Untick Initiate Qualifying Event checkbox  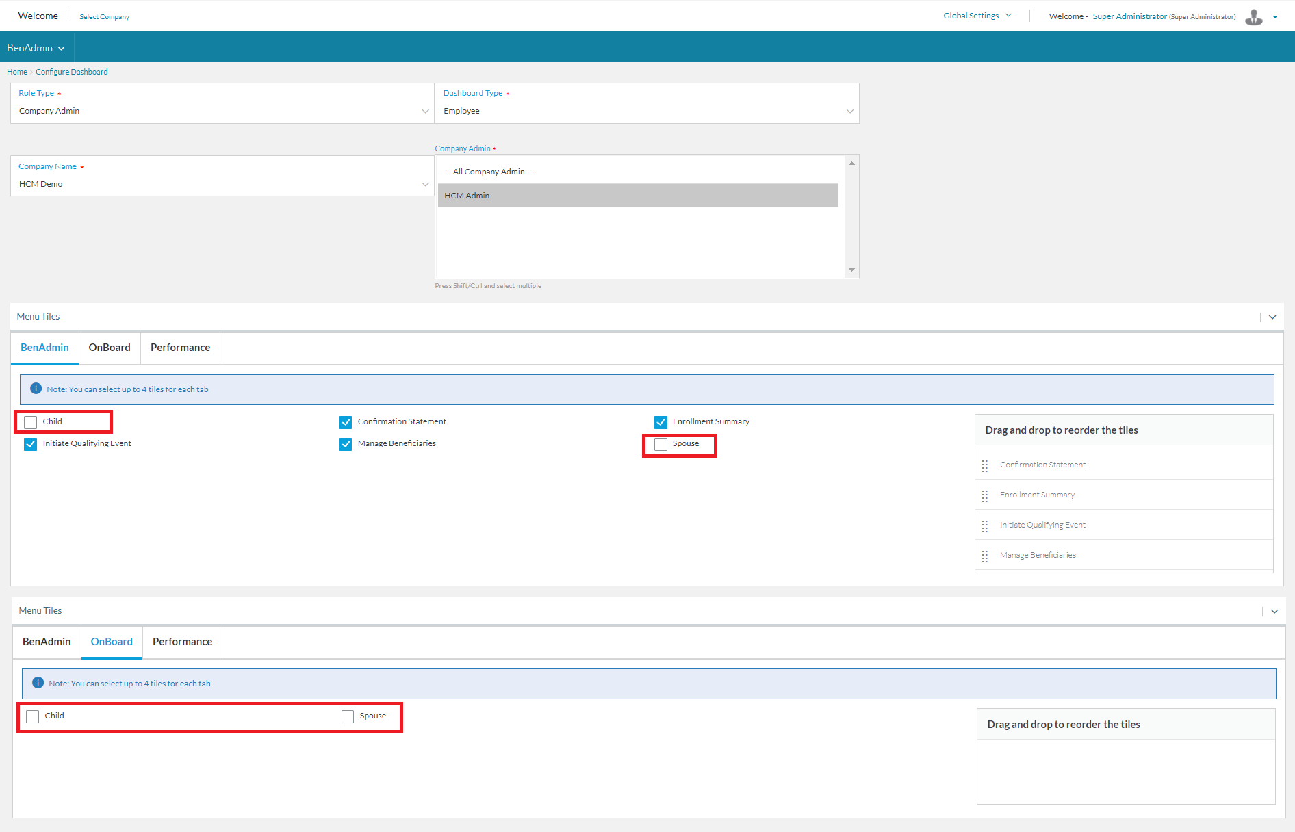coord(31,444)
